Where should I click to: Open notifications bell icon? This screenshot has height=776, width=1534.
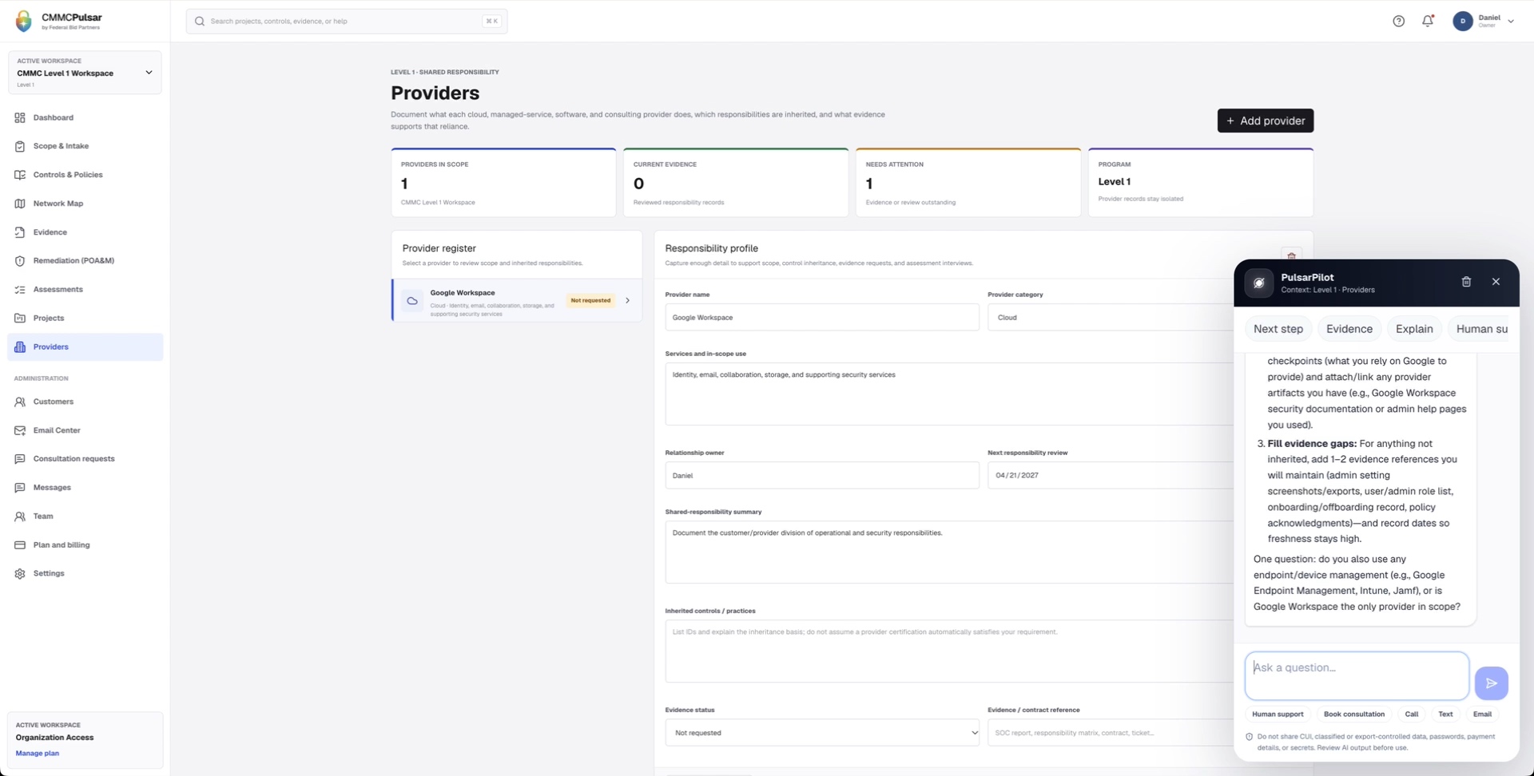1428,22
